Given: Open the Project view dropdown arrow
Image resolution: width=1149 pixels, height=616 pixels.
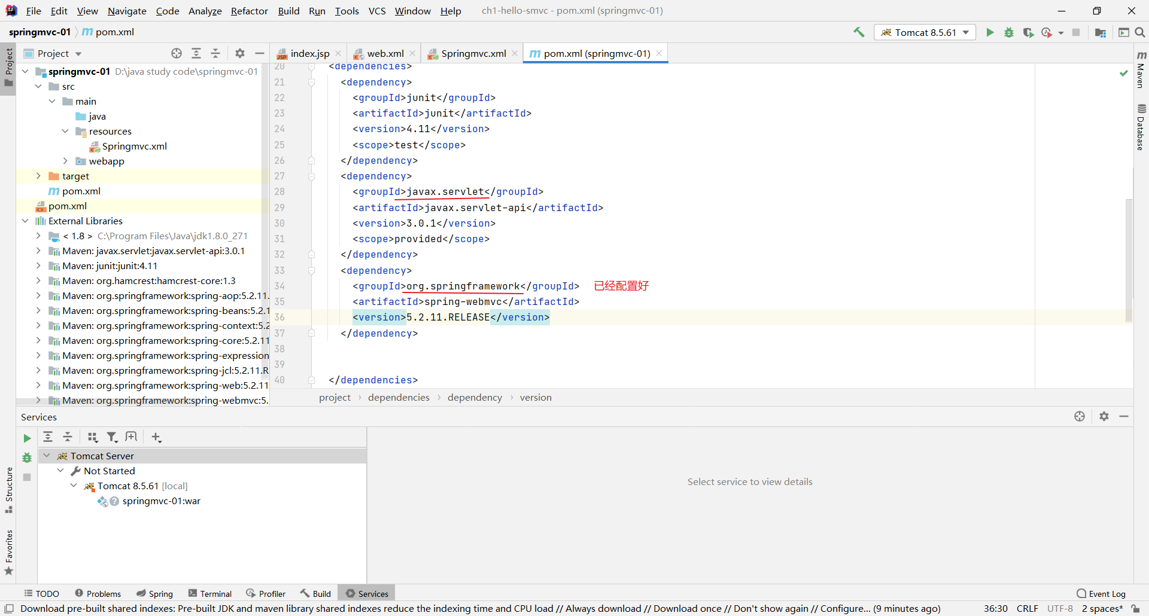Looking at the screenshot, I should click(78, 54).
